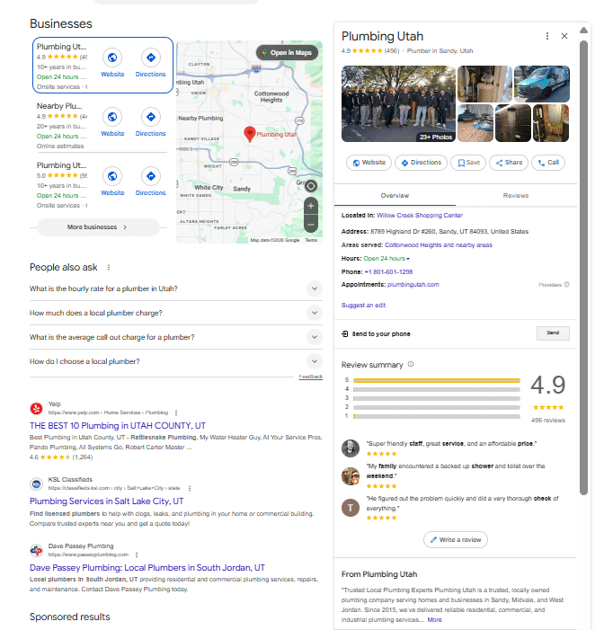Click Website button in details panel
This screenshot has height=630, width=613.
pyautogui.click(x=369, y=163)
